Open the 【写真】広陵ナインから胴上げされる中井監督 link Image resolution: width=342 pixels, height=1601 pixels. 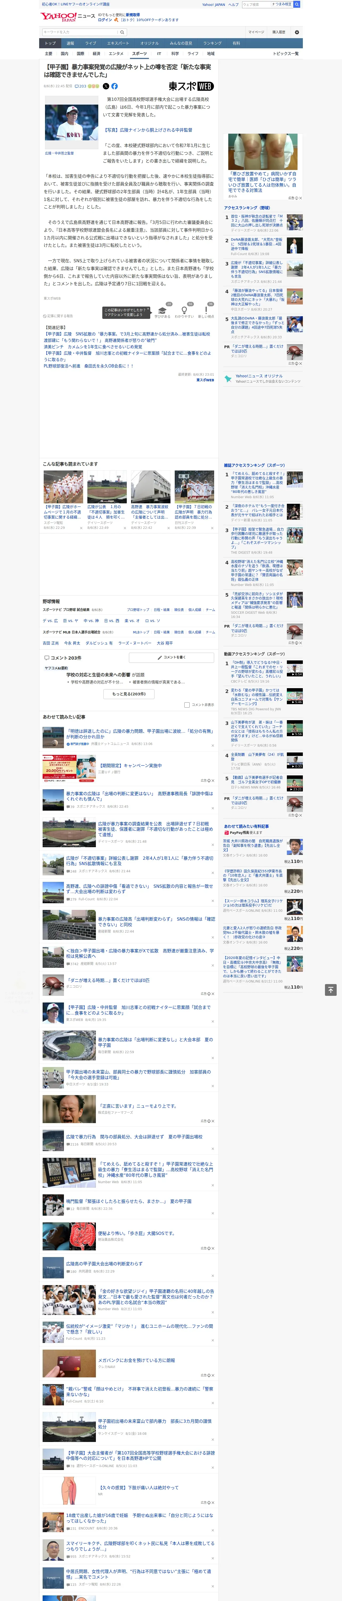(148, 130)
